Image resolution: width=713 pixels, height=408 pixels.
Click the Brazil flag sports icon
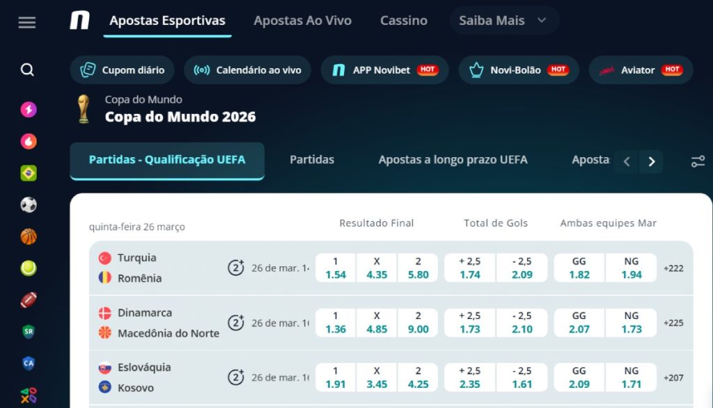point(26,172)
